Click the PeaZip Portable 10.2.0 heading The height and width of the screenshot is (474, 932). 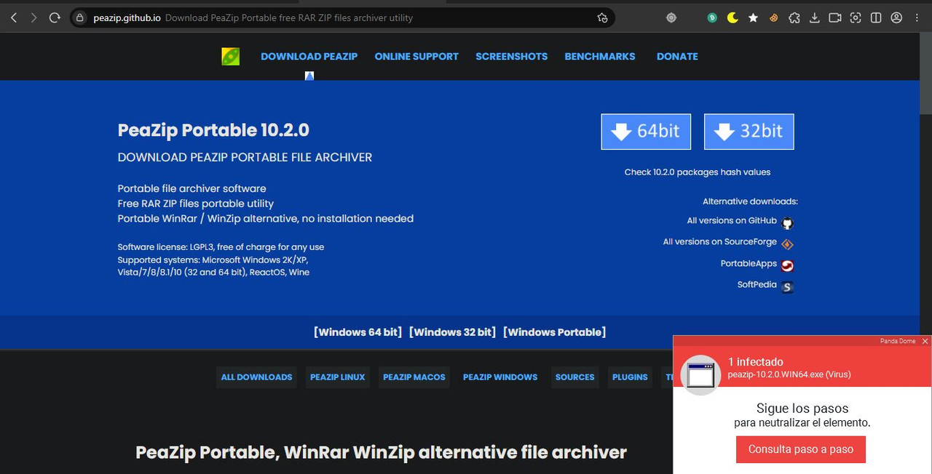[x=213, y=130]
